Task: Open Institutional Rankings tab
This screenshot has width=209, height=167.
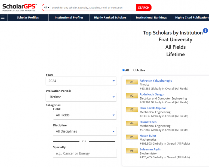Action: point(151,18)
